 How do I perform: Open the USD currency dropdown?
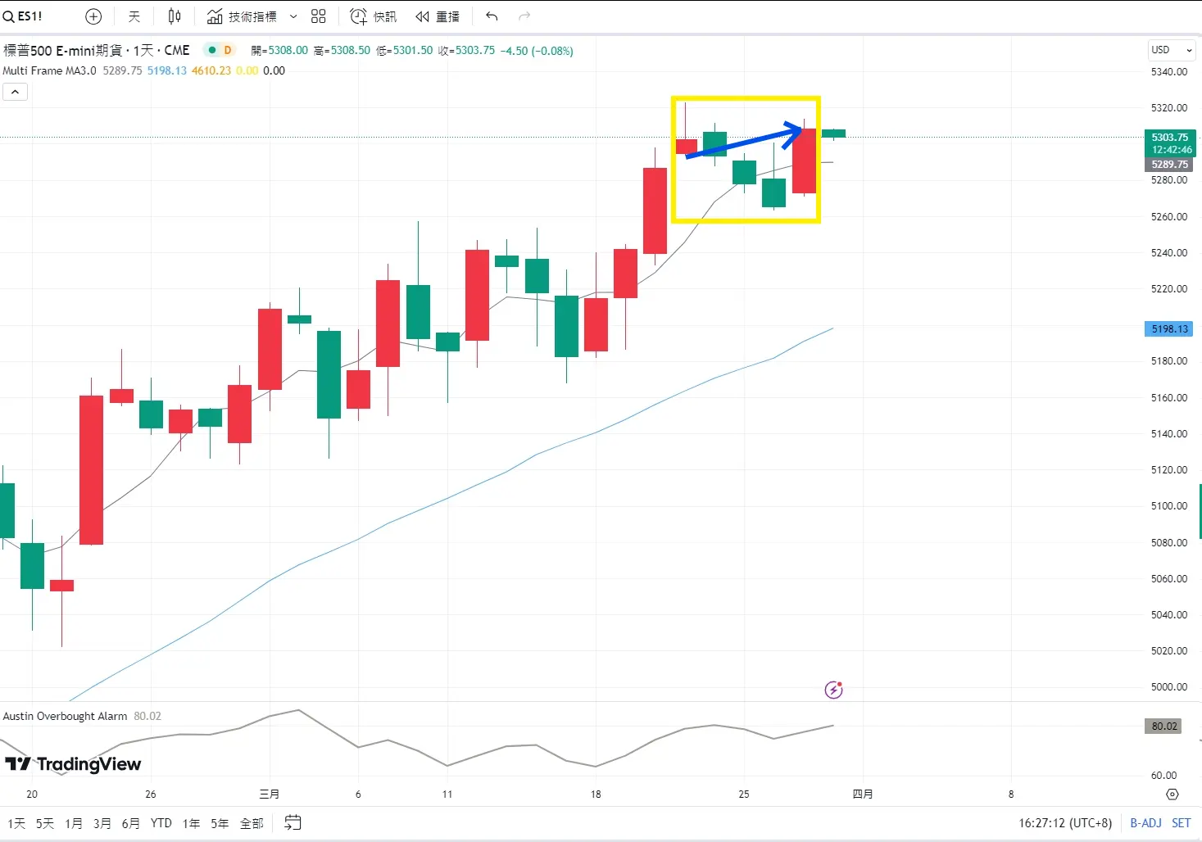[x=1172, y=50]
